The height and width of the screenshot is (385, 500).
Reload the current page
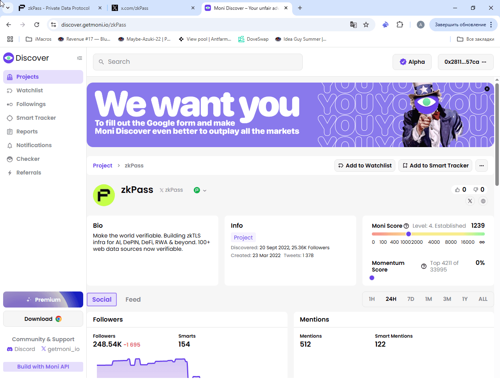37,25
